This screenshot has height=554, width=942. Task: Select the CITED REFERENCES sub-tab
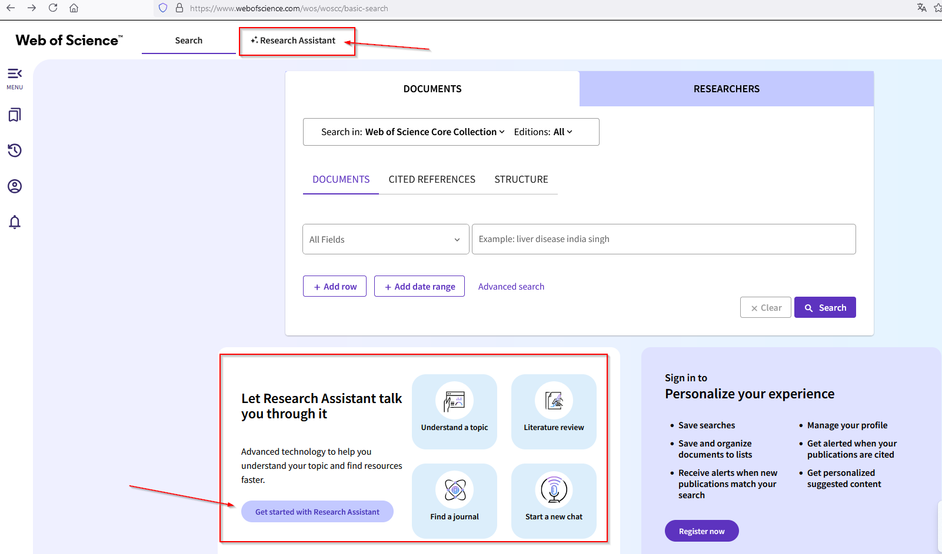[x=432, y=179]
